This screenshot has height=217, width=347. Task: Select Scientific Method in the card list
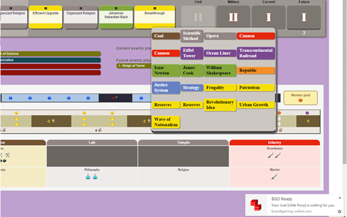[192, 36]
